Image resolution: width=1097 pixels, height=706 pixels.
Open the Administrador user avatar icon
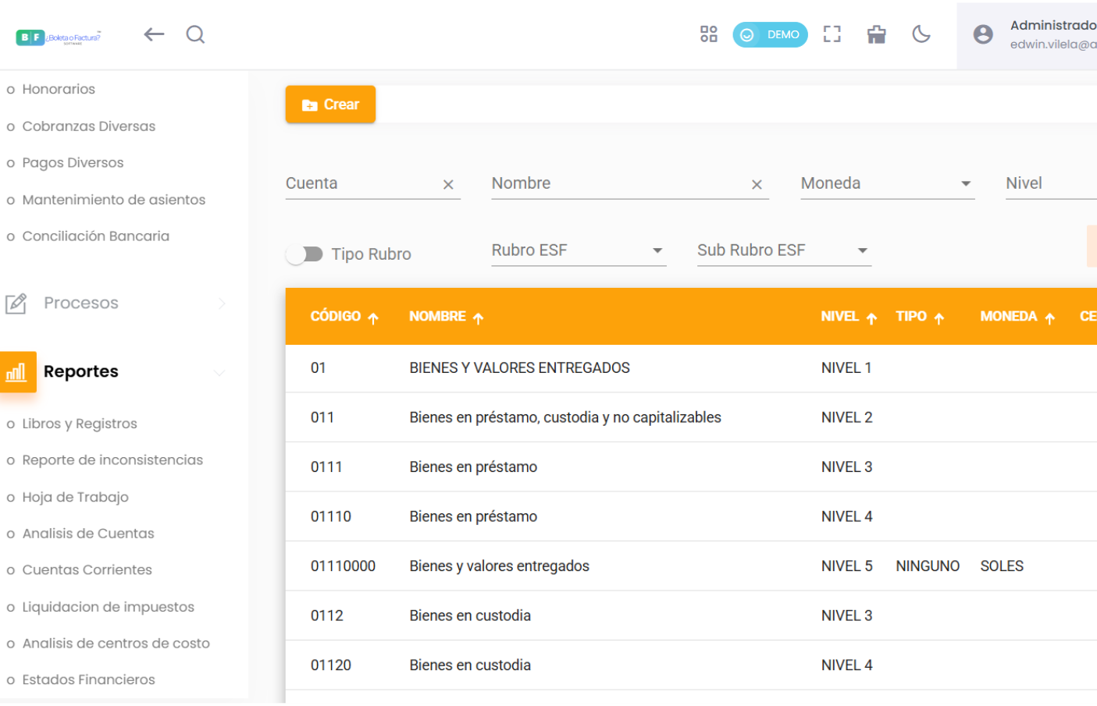pyautogui.click(x=983, y=34)
